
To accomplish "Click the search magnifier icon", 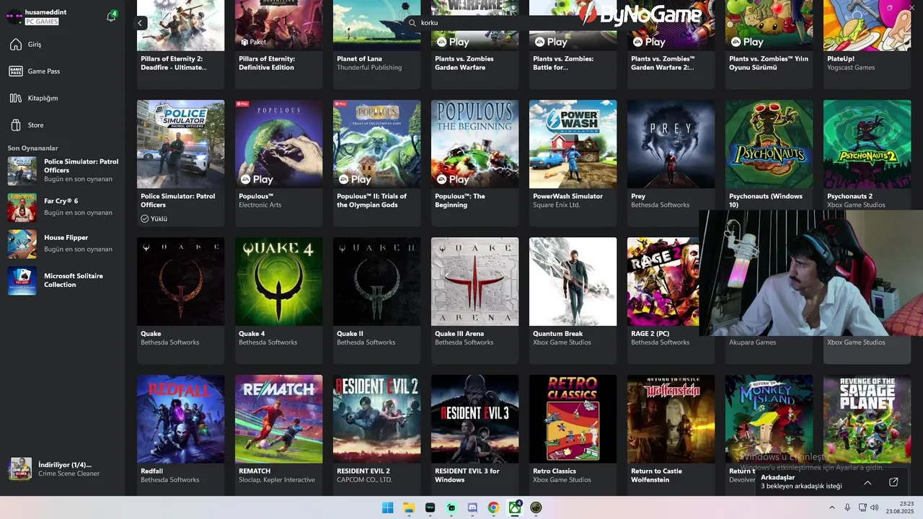I will [412, 23].
